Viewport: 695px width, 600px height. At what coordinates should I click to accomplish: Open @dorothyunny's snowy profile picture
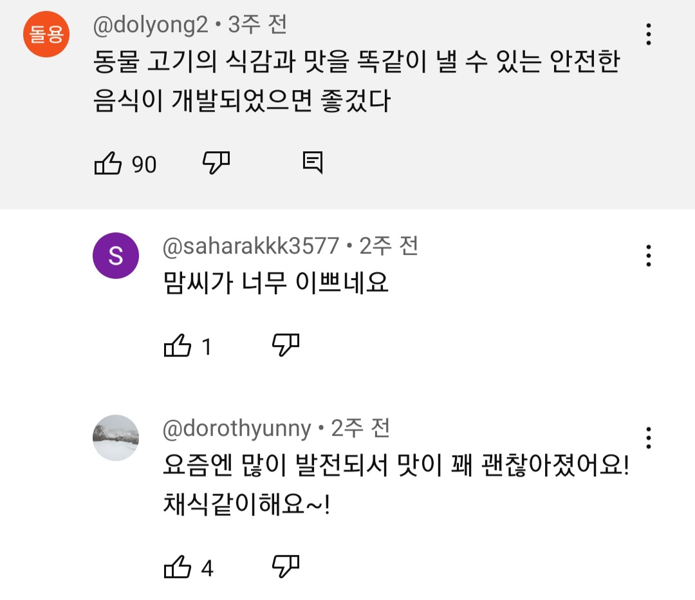[116, 438]
